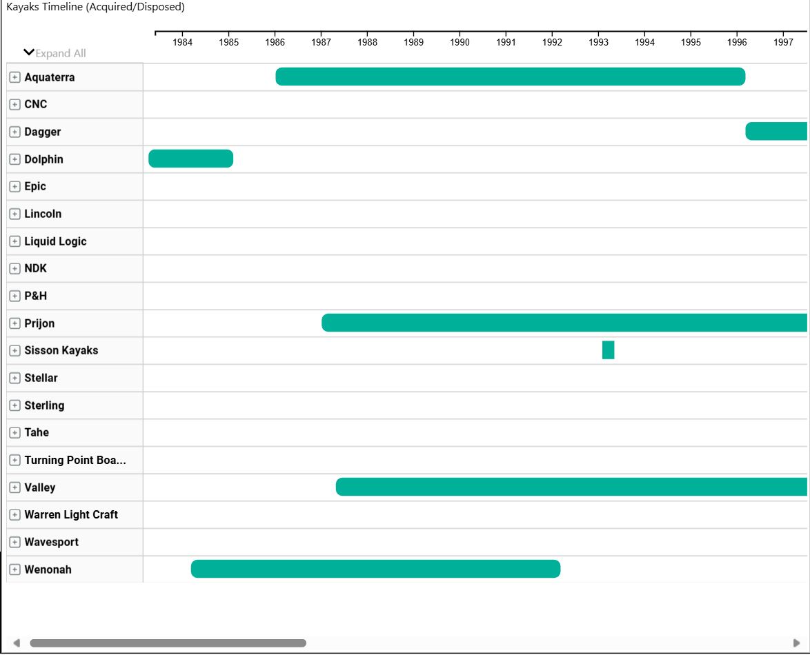Expand the Lincoln row

click(15, 214)
